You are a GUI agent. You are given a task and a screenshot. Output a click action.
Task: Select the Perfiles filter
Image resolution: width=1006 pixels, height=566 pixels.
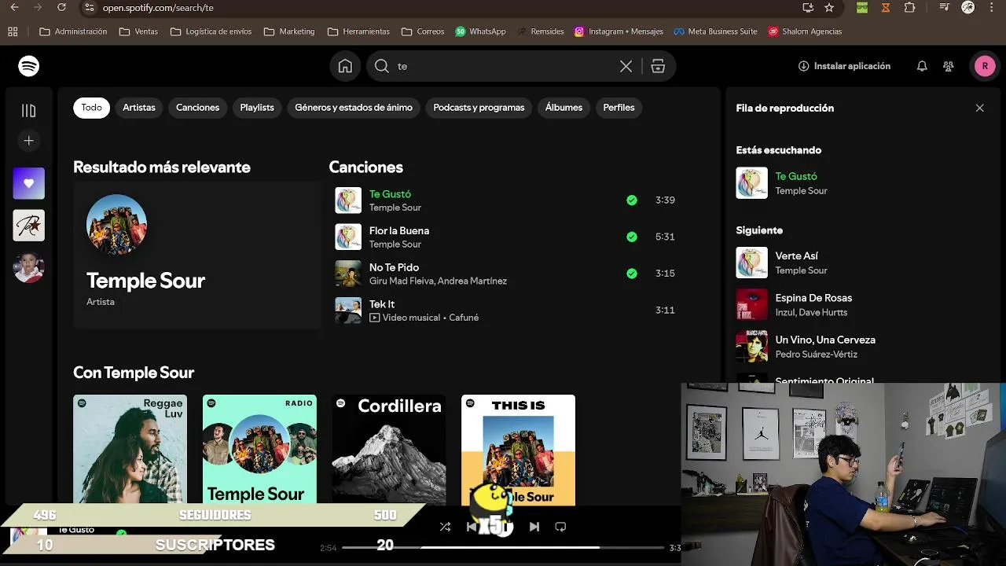619,108
